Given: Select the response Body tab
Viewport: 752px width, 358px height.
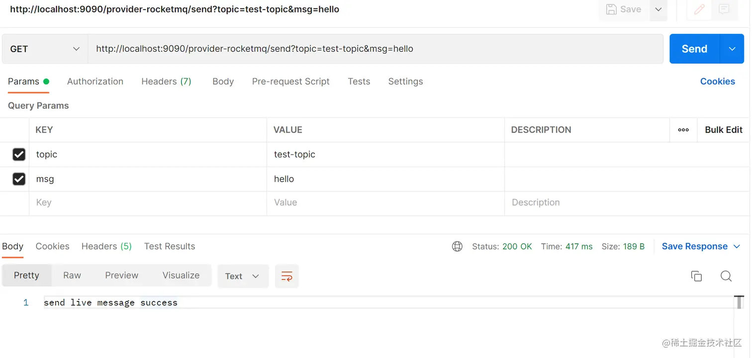Looking at the screenshot, I should [x=12, y=246].
